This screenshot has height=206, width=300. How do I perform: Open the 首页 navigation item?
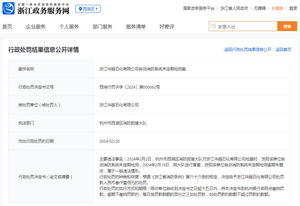point(7,27)
